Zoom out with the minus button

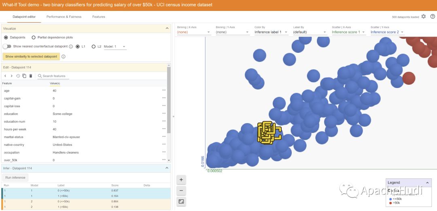[x=181, y=191]
